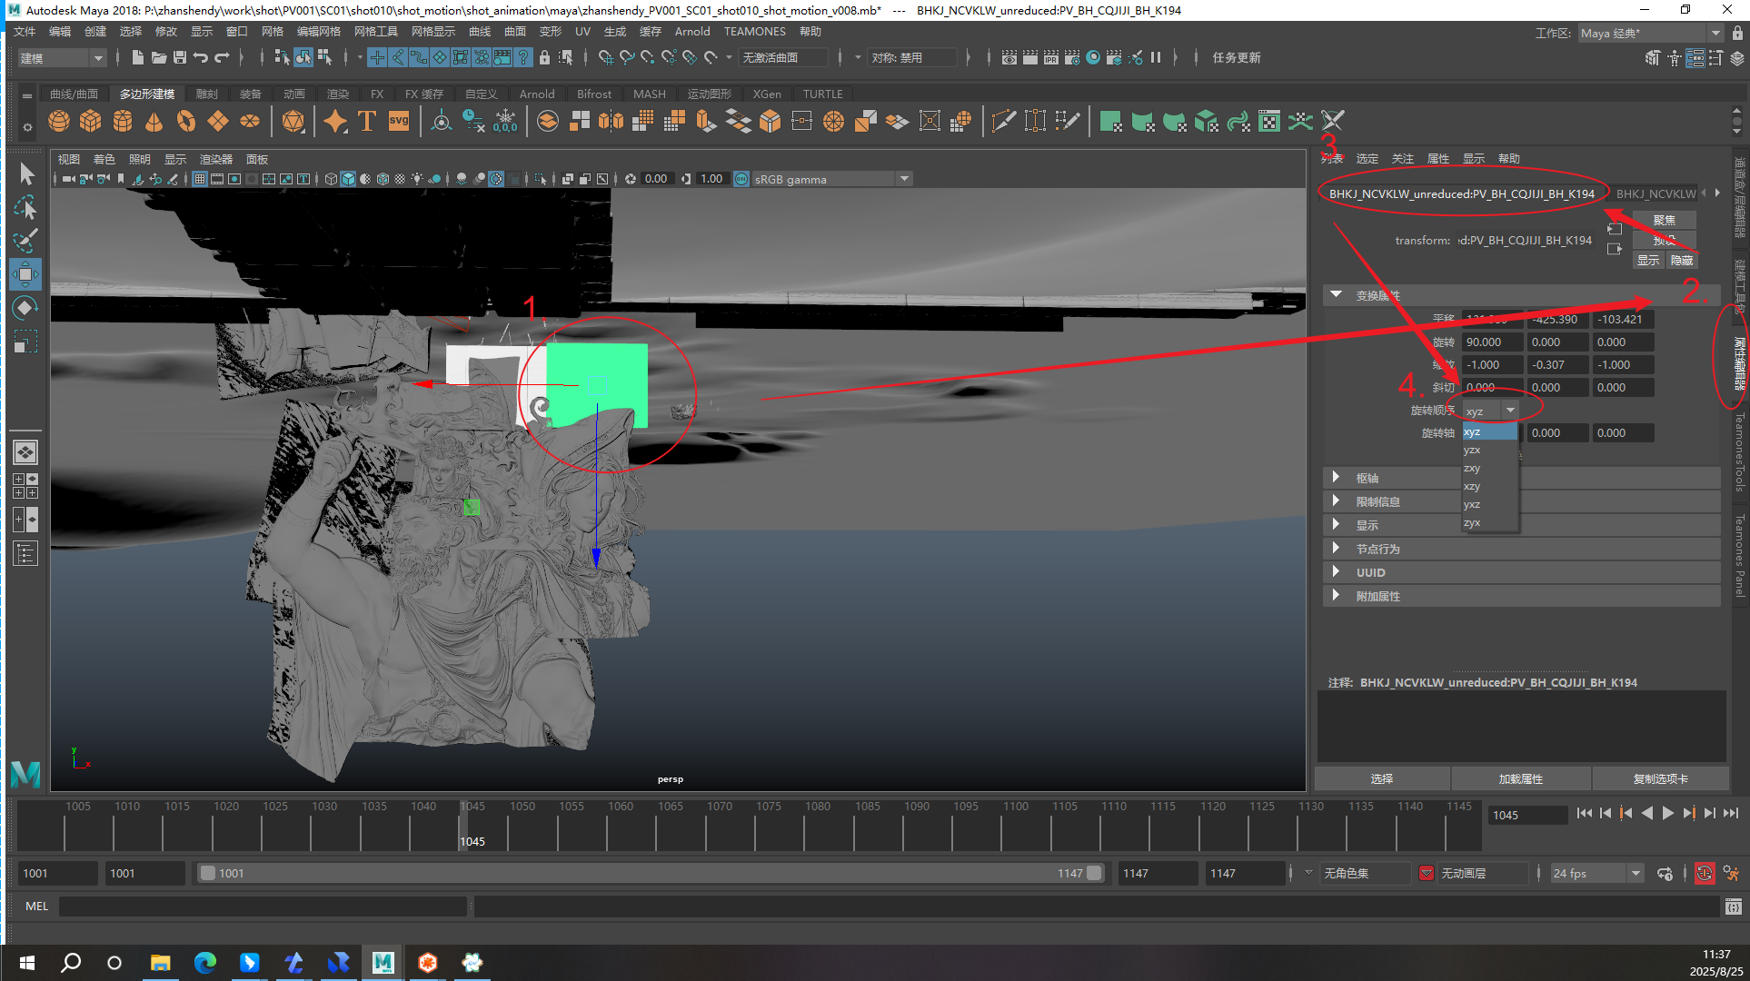This screenshot has height=981, width=1750.
Task: Activate the Paint Selection tool
Action: tap(25, 241)
